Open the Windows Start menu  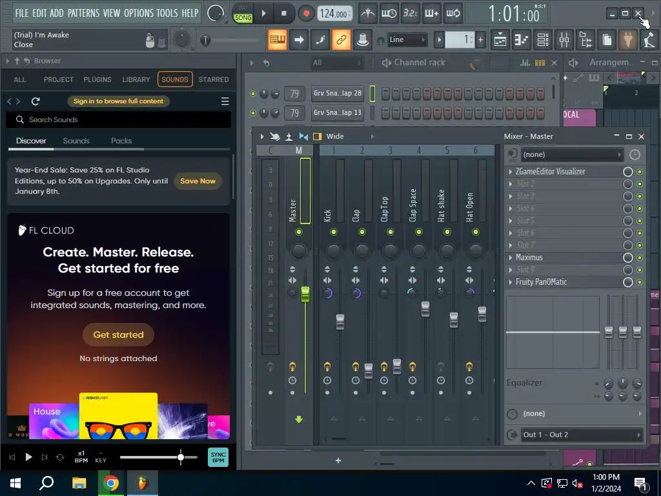point(15,483)
